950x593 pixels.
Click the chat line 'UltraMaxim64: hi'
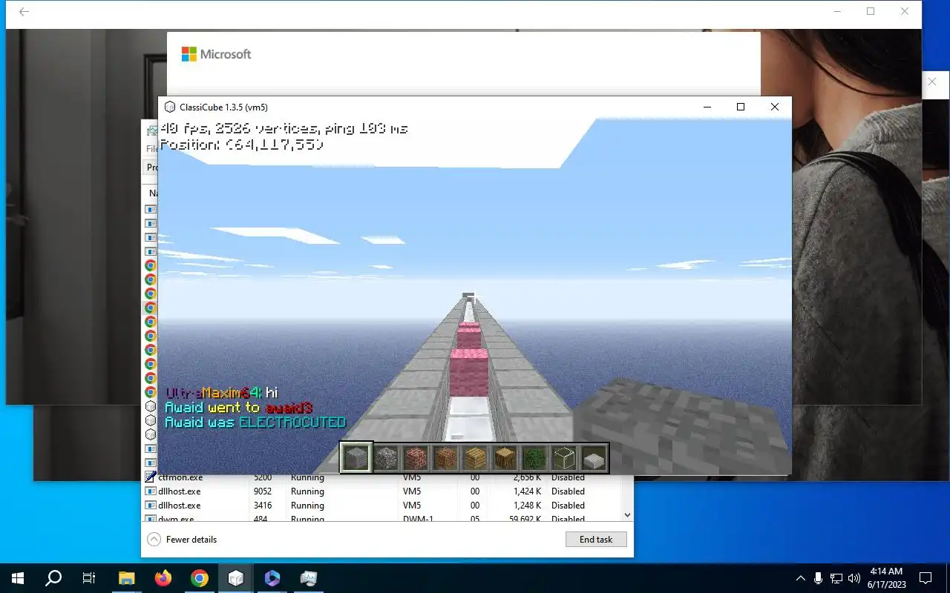(221, 393)
